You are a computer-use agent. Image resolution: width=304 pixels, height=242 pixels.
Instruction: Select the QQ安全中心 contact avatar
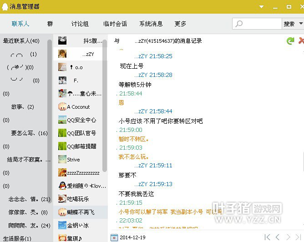point(62,120)
